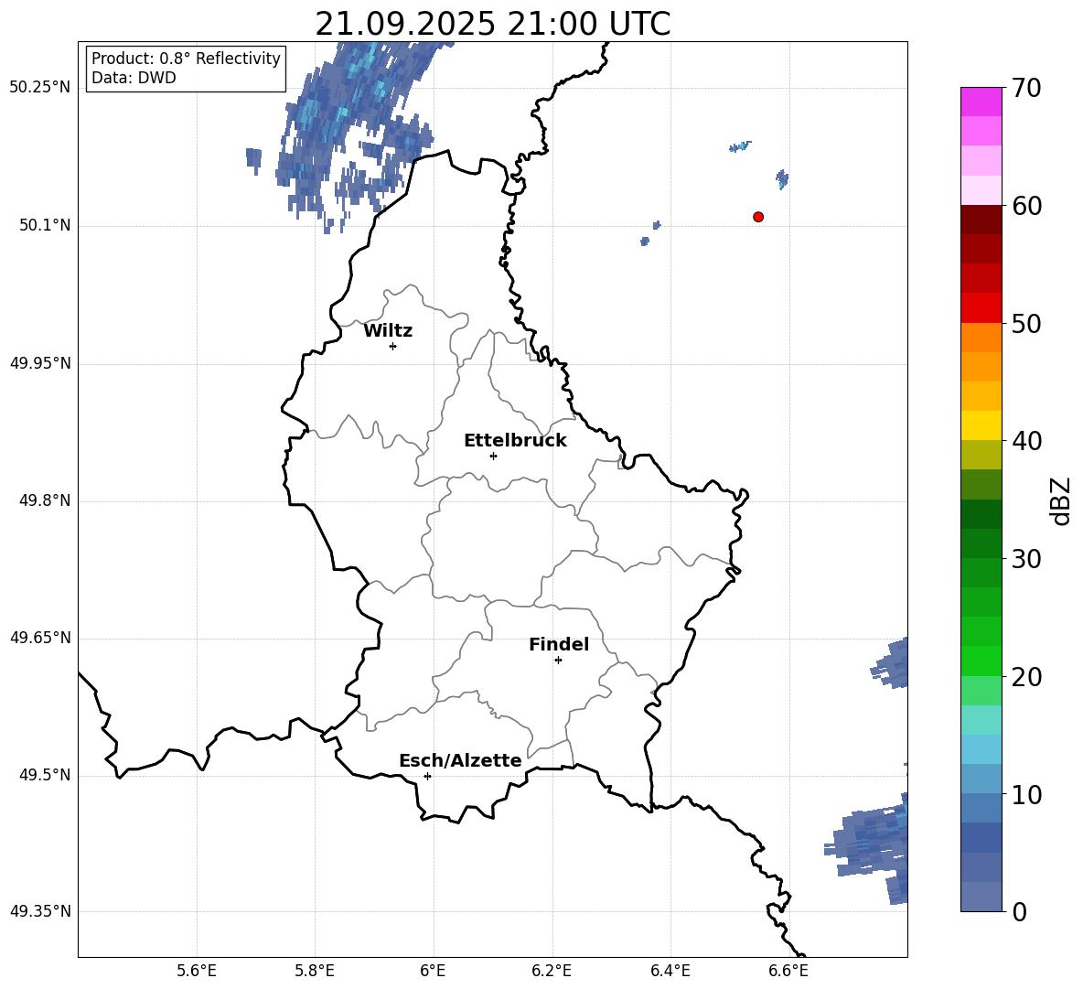Image resolution: width=1083 pixels, height=989 pixels.
Task: Click the cross marker below Esch/Alzette
Action: (427, 776)
